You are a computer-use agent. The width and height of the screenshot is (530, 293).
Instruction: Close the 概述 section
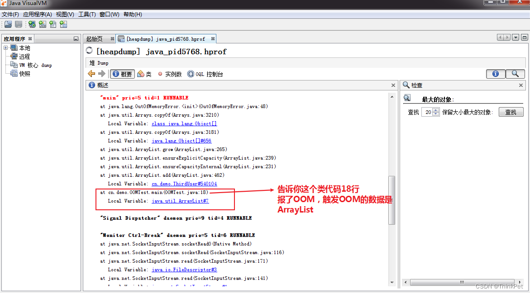393,85
